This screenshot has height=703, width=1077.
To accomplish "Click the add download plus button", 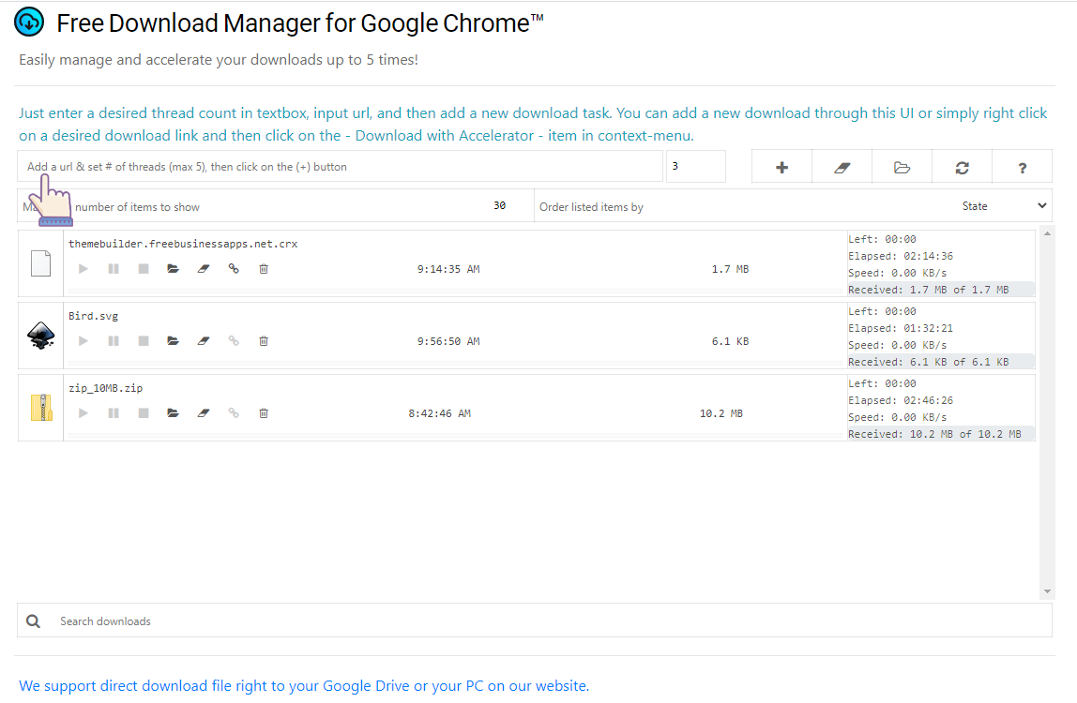I will [781, 167].
